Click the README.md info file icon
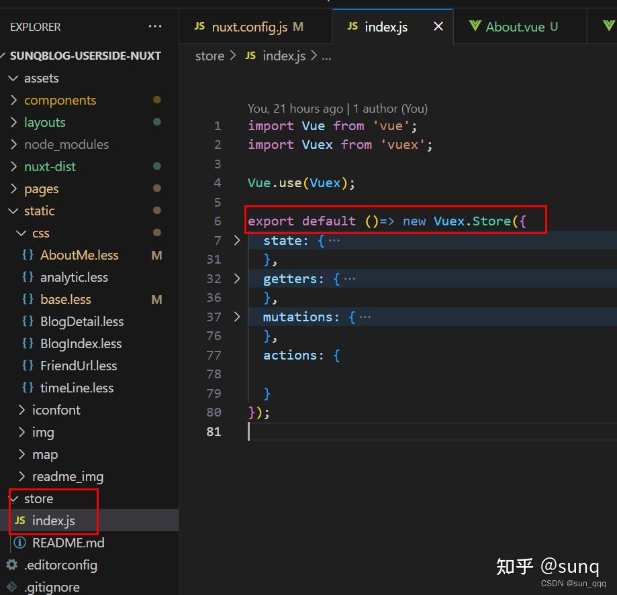Screen dimensions: 617x595 [20, 543]
